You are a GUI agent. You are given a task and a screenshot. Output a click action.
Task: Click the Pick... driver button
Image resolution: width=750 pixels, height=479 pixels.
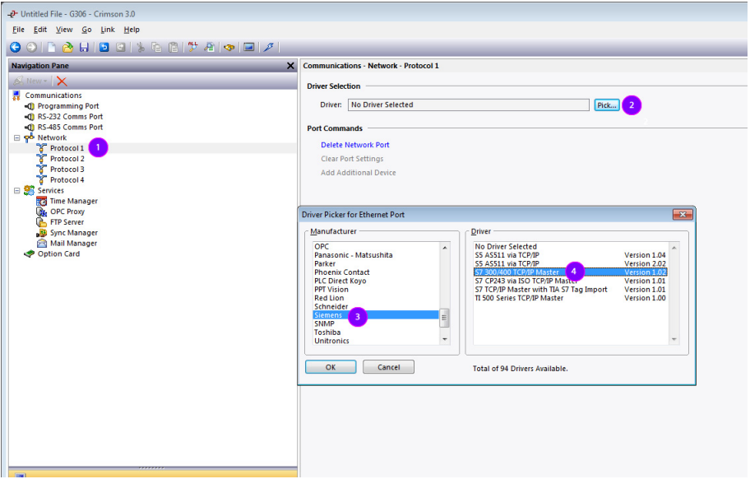pos(607,105)
